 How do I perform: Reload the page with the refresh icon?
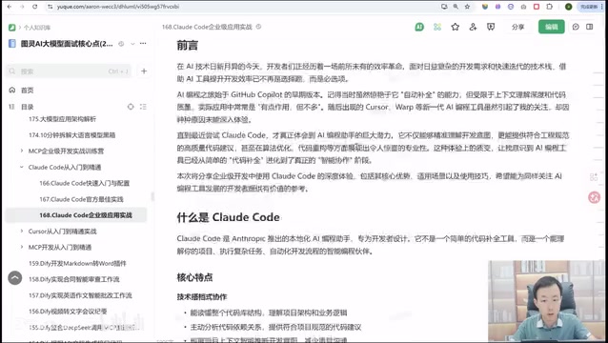point(34,7)
